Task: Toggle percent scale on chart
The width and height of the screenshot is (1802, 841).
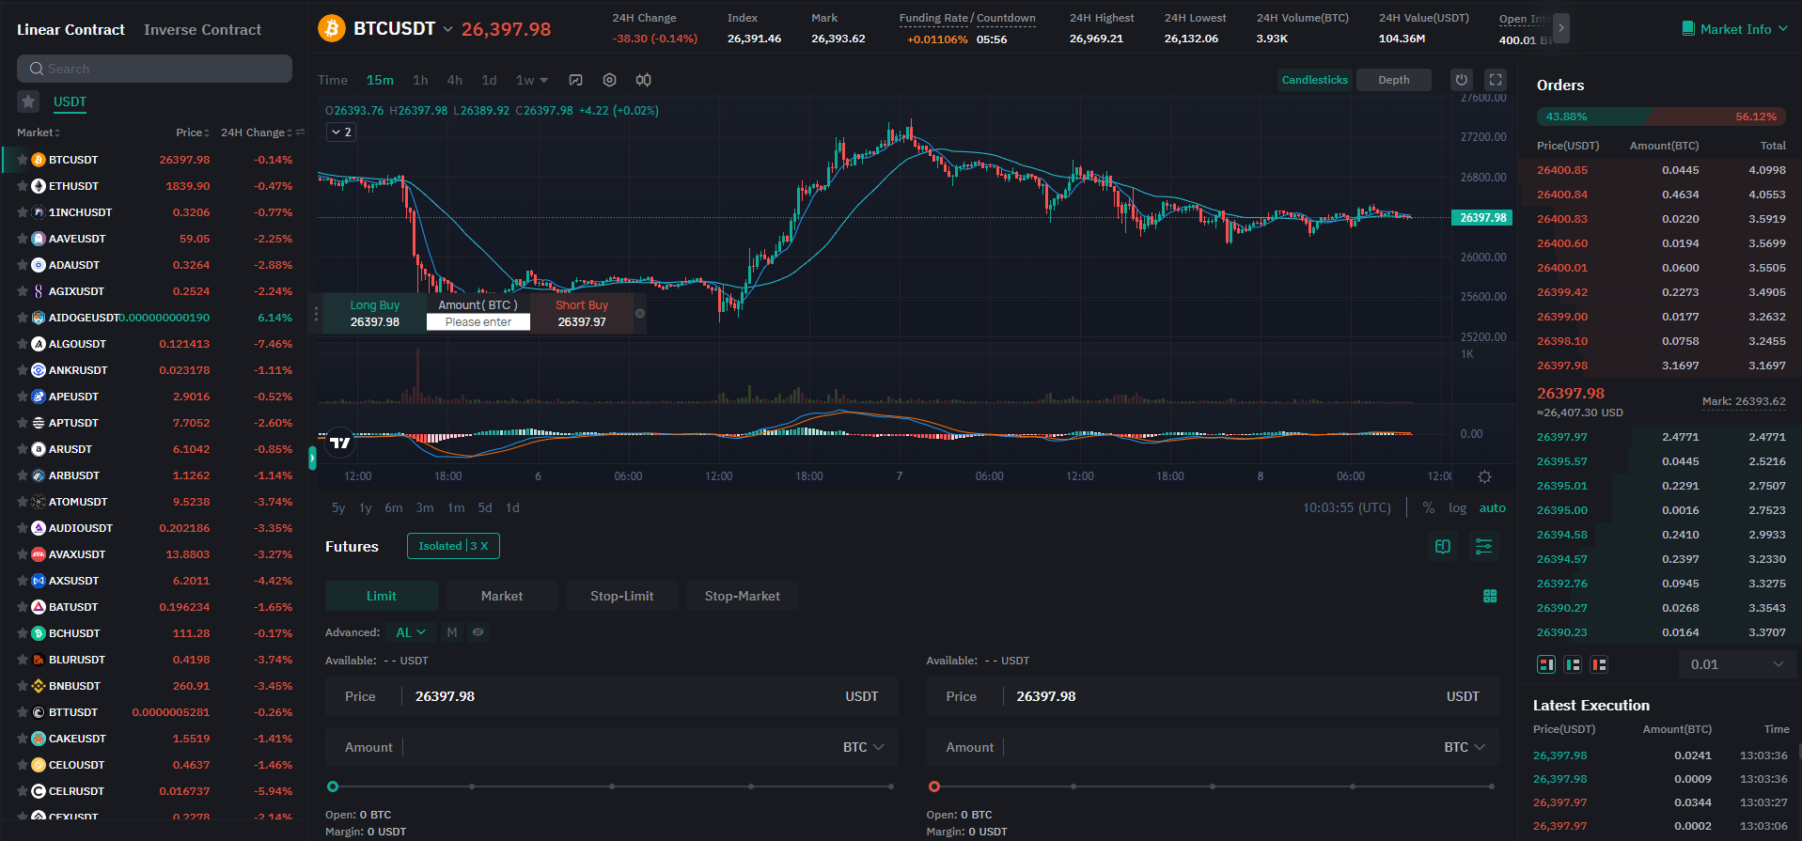Action: click(x=1429, y=507)
